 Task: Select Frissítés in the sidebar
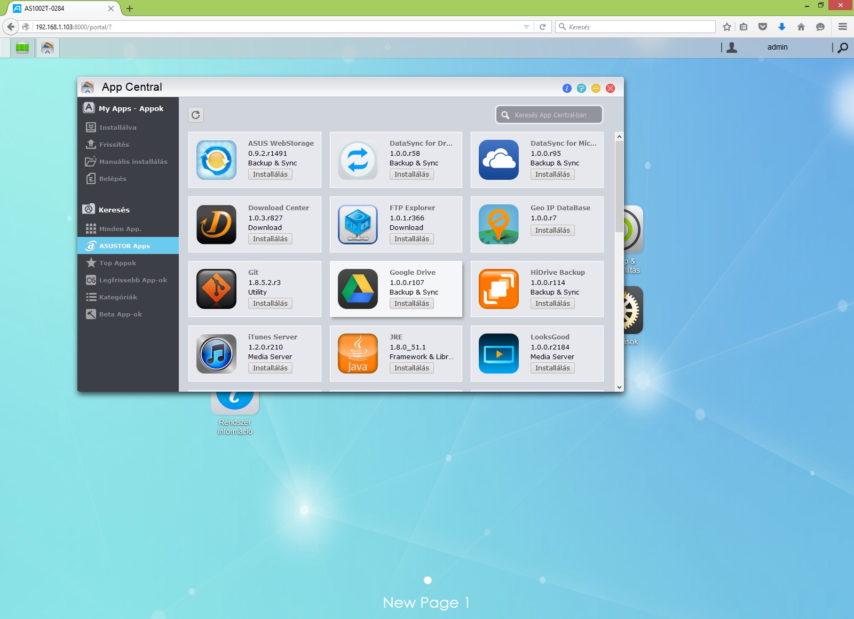pyautogui.click(x=128, y=145)
